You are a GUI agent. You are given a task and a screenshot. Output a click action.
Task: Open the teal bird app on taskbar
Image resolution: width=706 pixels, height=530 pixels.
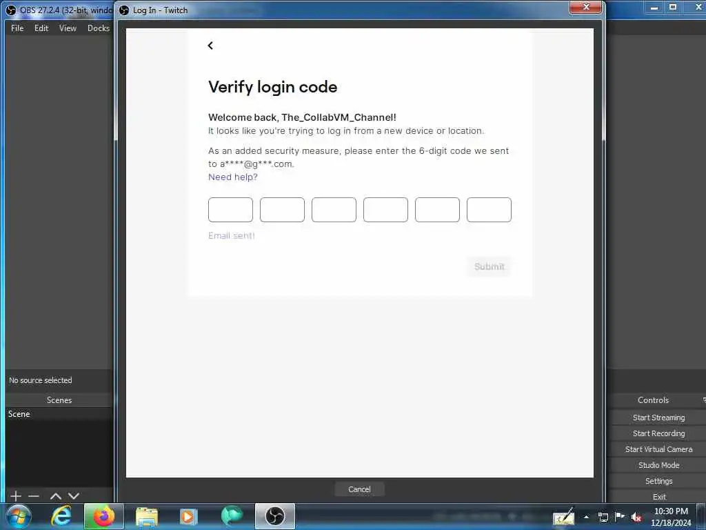[232, 516]
